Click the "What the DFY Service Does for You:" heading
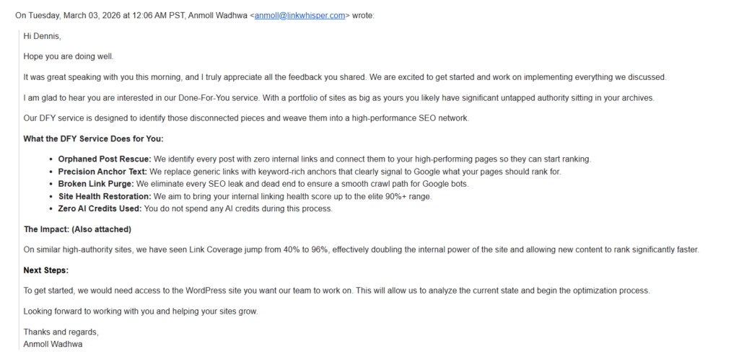The image size is (739, 354). (93, 139)
